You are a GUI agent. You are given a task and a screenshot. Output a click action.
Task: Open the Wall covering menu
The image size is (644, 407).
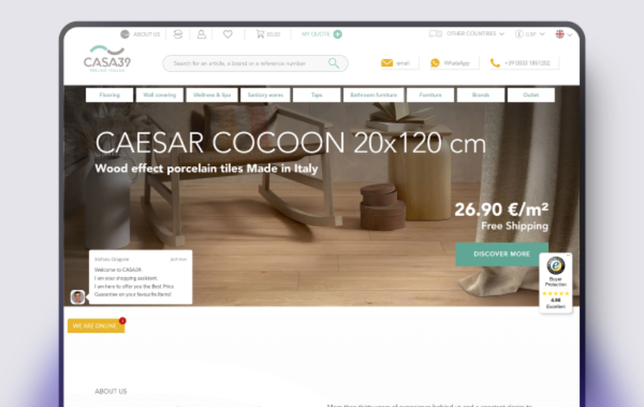pyautogui.click(x=159, y=95)
